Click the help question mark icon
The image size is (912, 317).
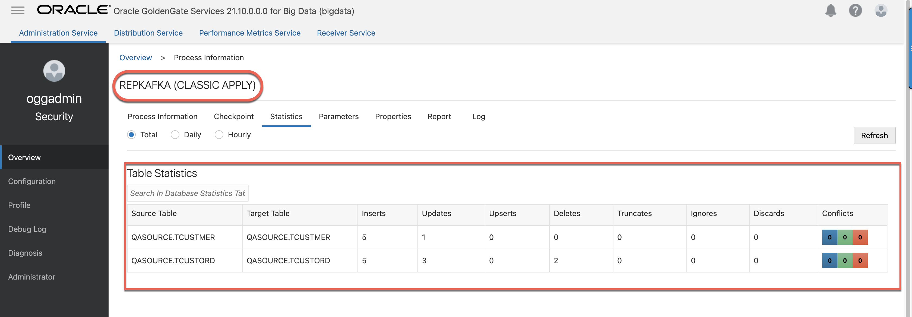855,11
